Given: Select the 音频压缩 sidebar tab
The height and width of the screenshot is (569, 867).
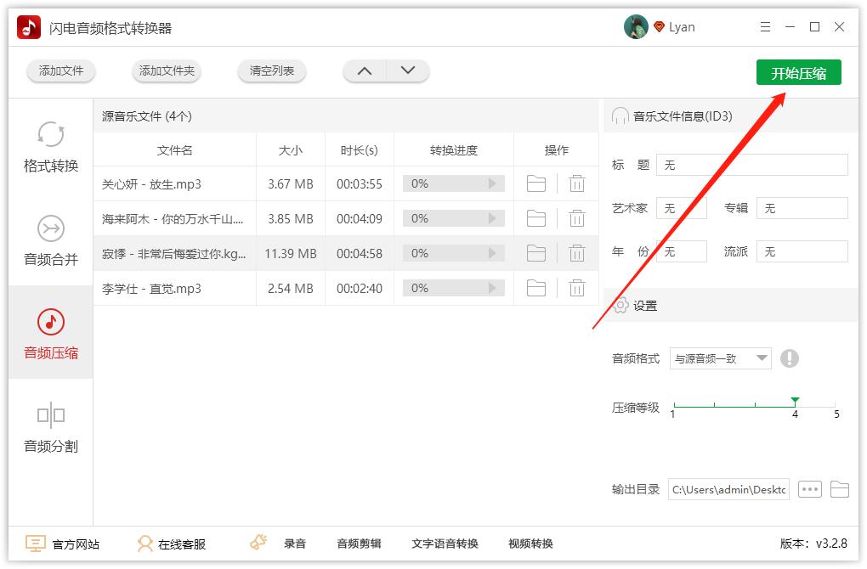Looking at the screenshot, I should click(51, 333).
